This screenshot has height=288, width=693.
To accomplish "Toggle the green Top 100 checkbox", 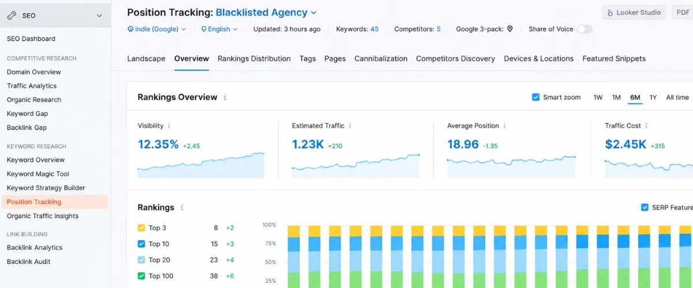I will [141, 276].
